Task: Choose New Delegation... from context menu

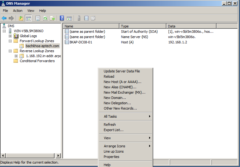Action: click(x=126, y=103)
